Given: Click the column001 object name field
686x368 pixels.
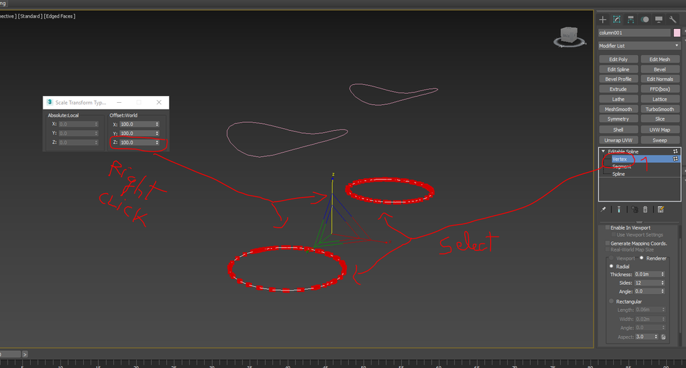Looking at the screenshot, I should [634, 33].
